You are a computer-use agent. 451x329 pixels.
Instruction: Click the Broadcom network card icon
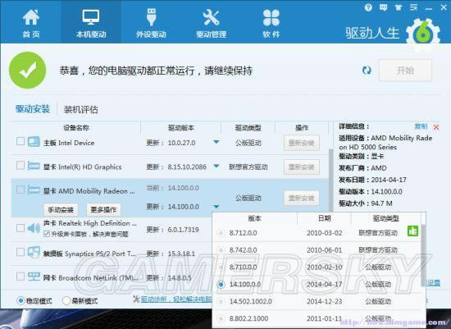34,276
